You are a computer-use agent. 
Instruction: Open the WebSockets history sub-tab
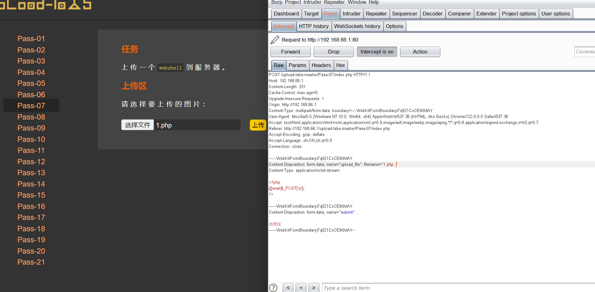click(357, 26)
